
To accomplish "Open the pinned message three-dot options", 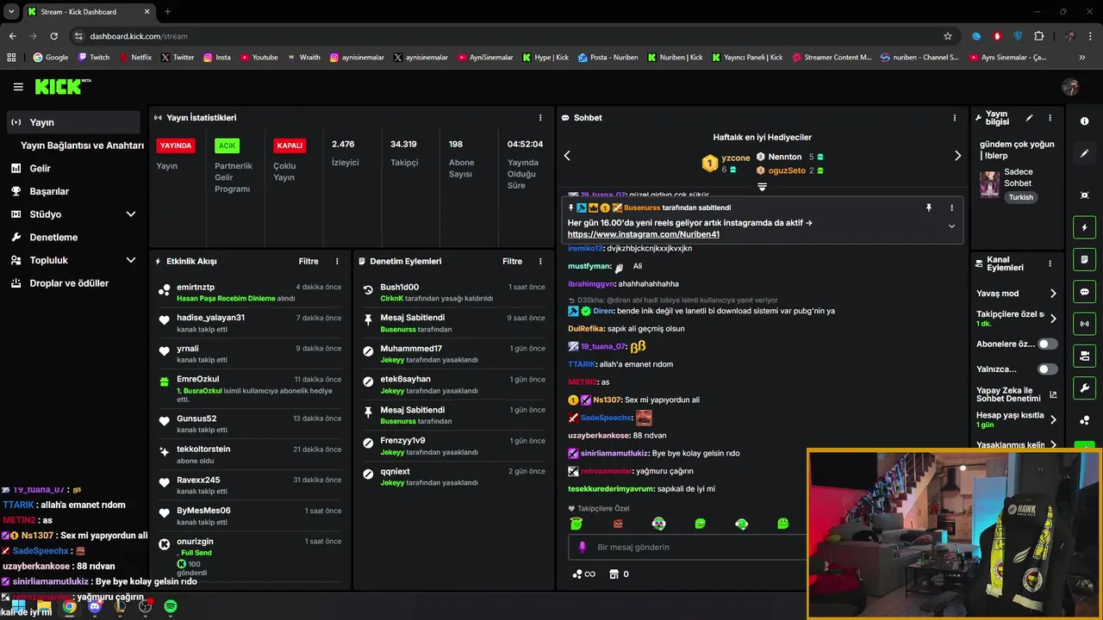I will coord(951,208).
